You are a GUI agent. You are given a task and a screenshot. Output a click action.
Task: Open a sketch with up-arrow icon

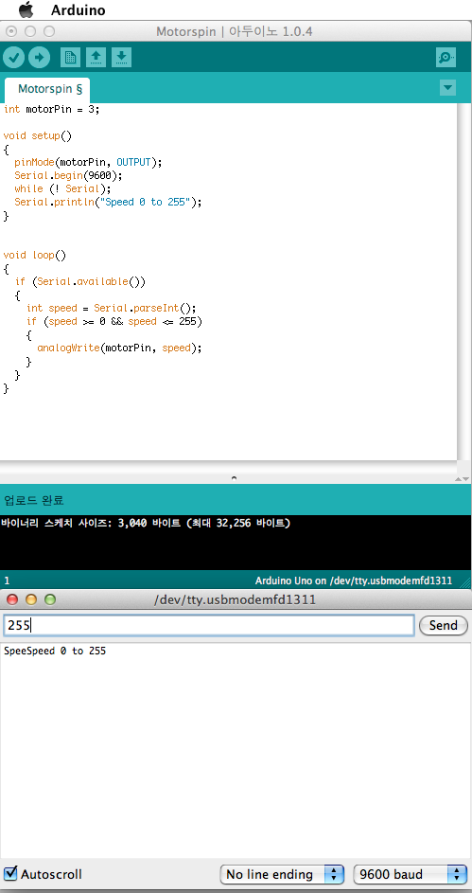[x=96, y=58]
